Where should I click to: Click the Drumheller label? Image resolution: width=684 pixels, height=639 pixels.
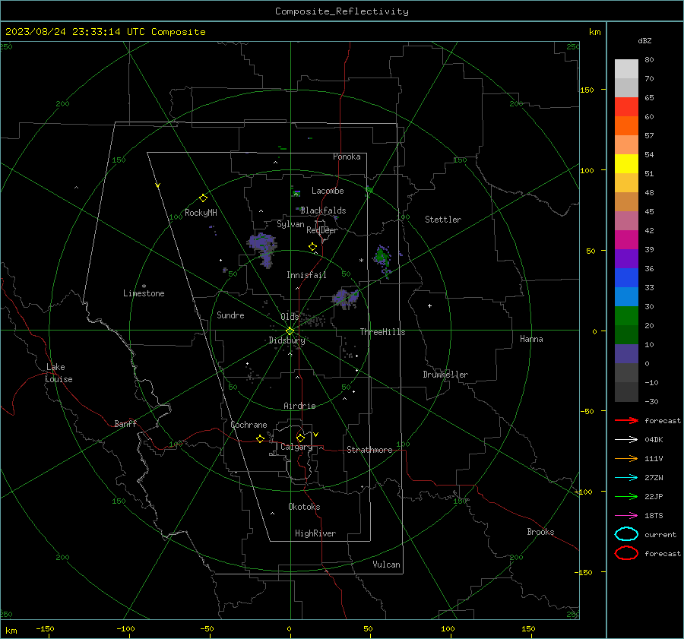tap(445, 375)
